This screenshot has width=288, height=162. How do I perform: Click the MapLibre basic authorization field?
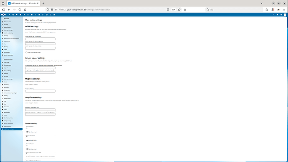40,114
